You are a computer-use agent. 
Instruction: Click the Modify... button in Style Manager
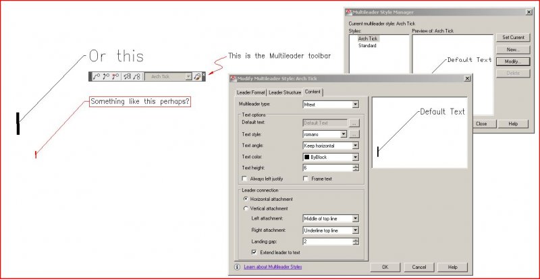513,62
